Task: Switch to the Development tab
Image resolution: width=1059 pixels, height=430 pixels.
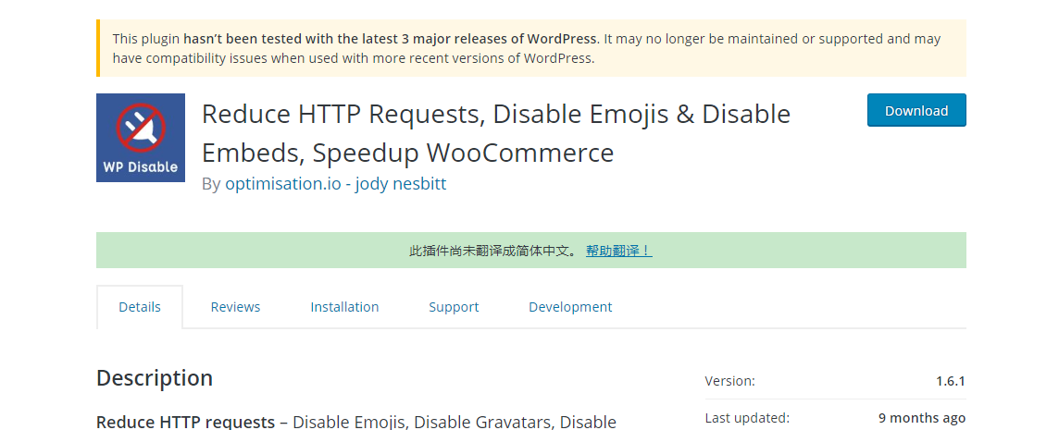Action: (570, 306)
